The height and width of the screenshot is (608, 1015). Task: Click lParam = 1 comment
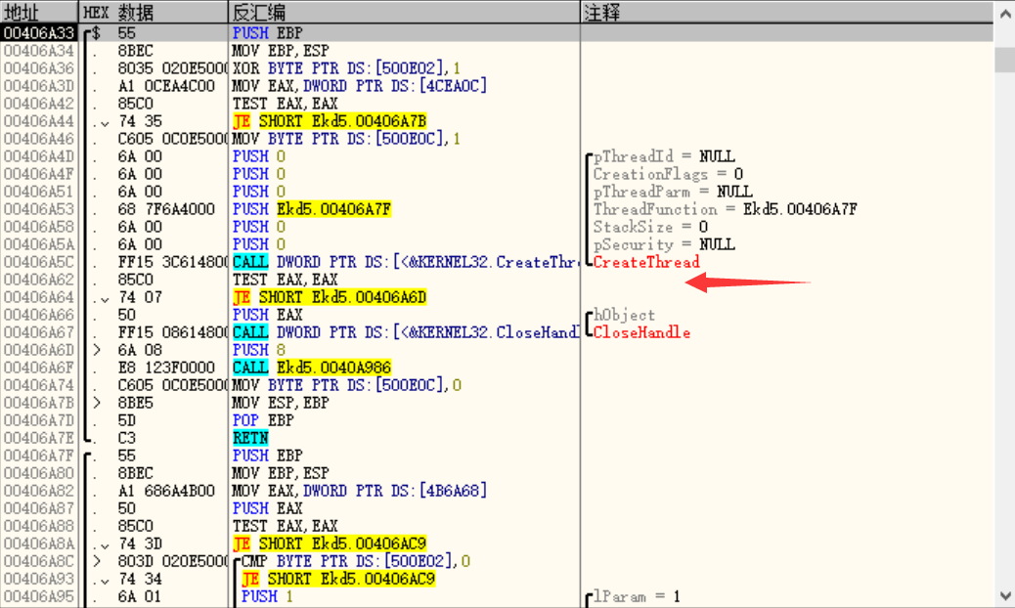tap(637, 596)
